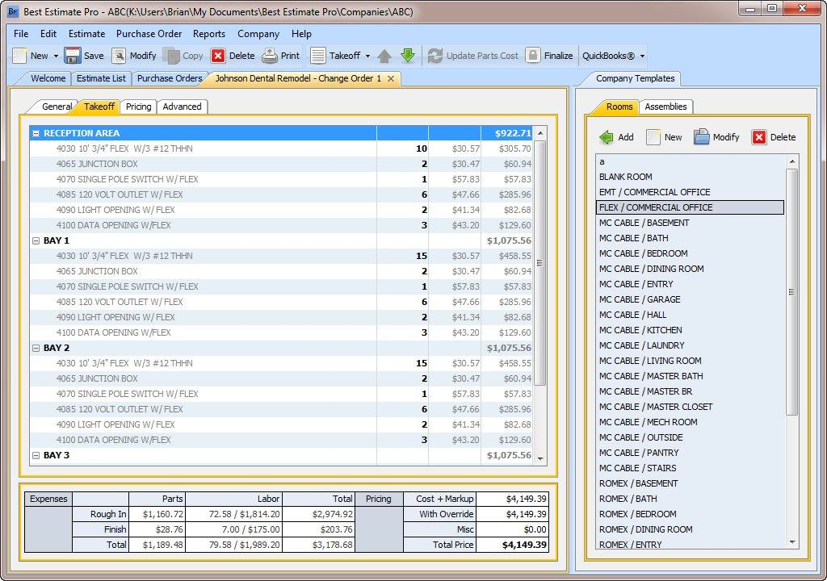
Task: Open the Reports menu
Action: point(209,34)
